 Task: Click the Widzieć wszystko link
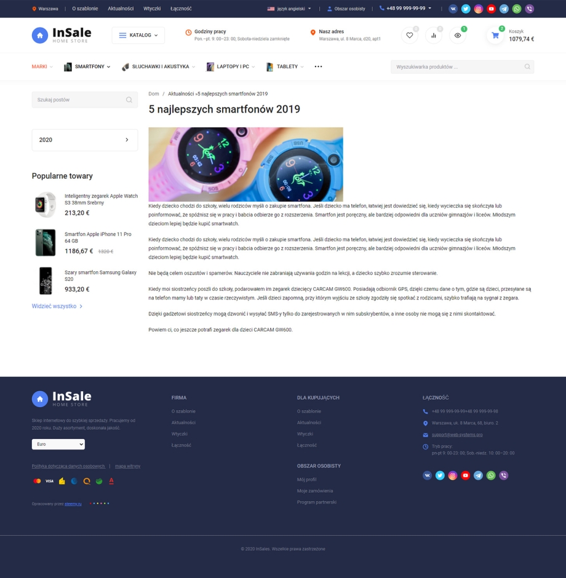pyautogui.click(x=57, y=306)
